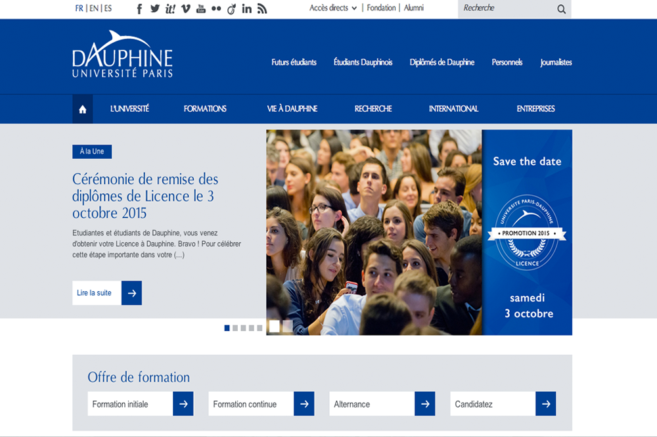Open the YouTube channel icon
The image size is (657, 437).
[x=201, y=9]
